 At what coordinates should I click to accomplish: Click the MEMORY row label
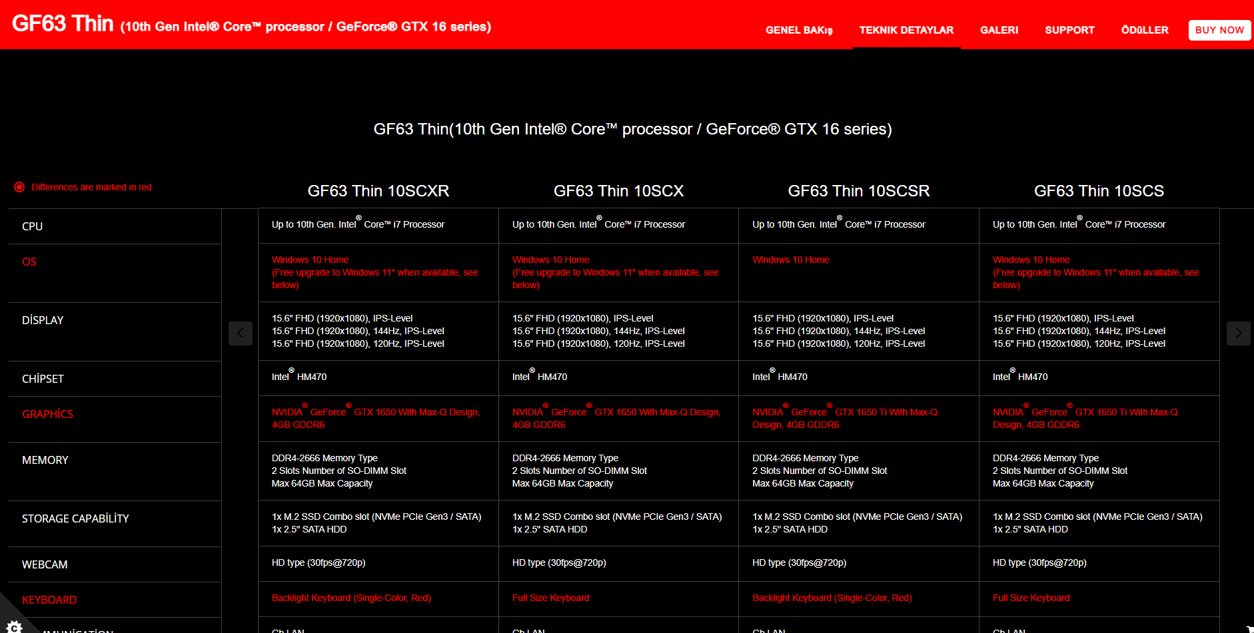click(x=45, y=460)
